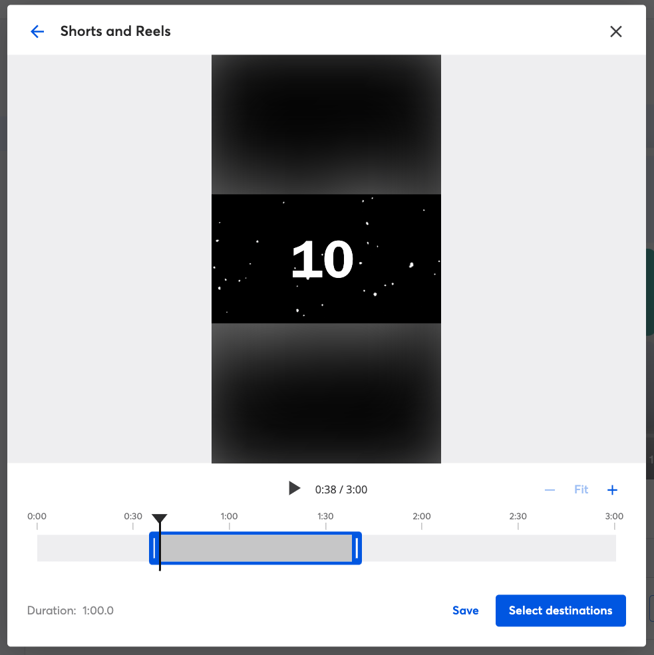This screenshot has width=654, height=655.
Task: Click the Save link
Action: coord(465,610)
